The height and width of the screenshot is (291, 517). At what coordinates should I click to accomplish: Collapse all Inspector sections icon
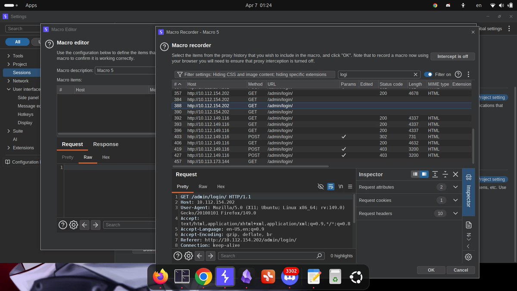pos(445,174)
